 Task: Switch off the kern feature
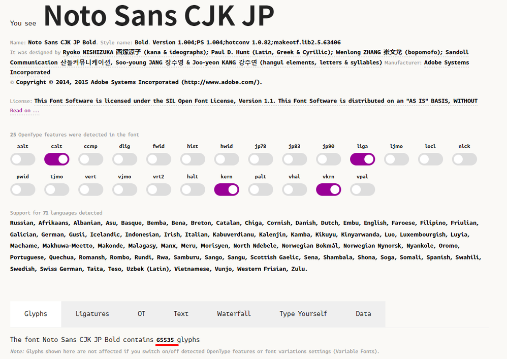tap(227, 189)
